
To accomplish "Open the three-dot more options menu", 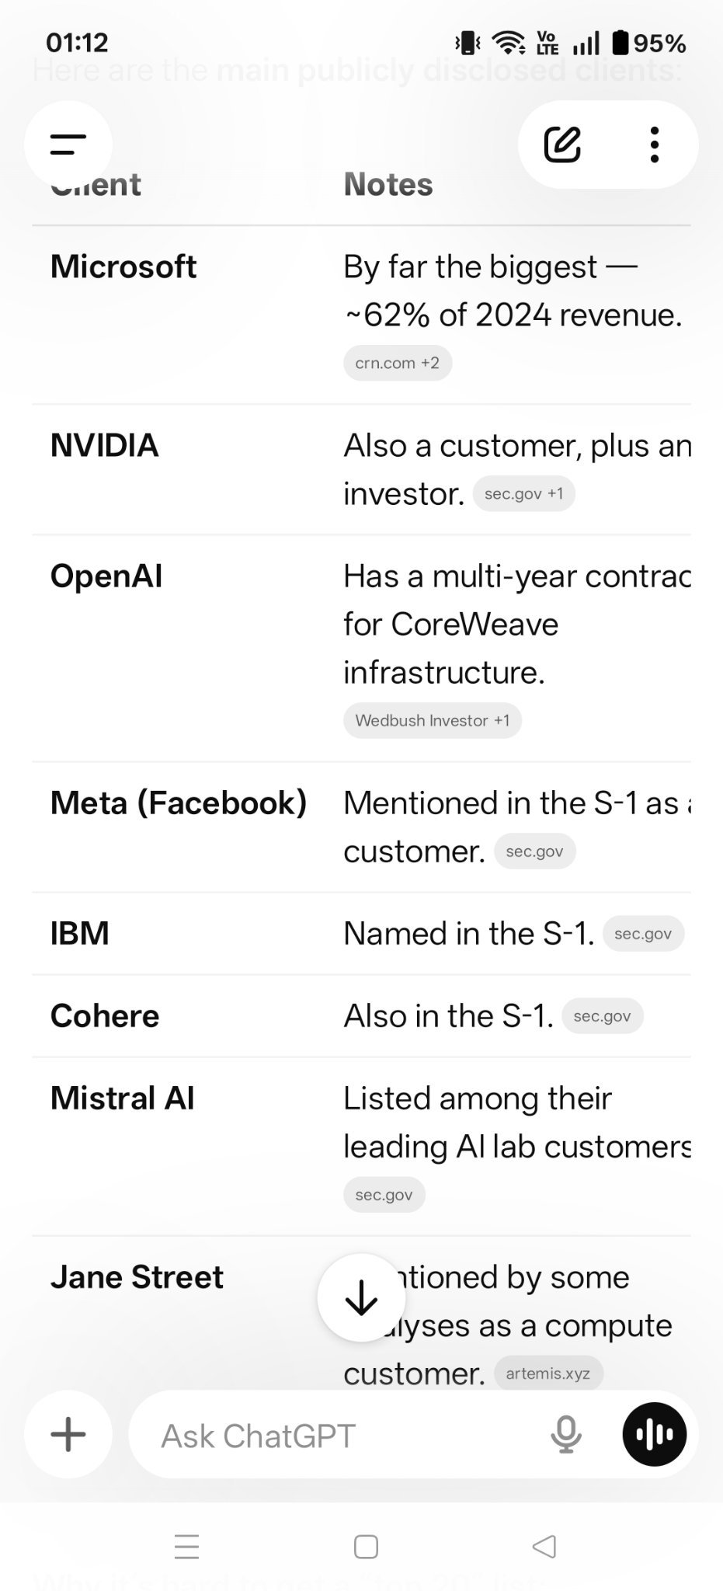I will pos(655,144).
